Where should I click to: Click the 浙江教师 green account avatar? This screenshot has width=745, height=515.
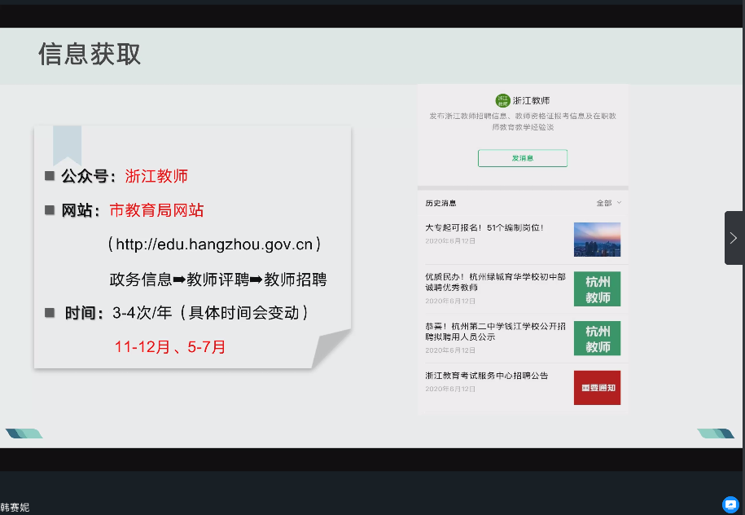(x=502, y=100)
